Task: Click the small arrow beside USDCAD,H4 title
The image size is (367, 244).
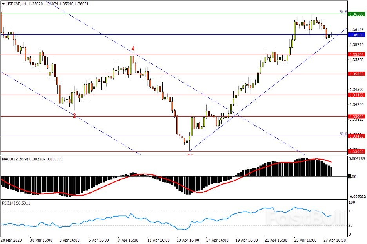Action: tap(4, 4)
